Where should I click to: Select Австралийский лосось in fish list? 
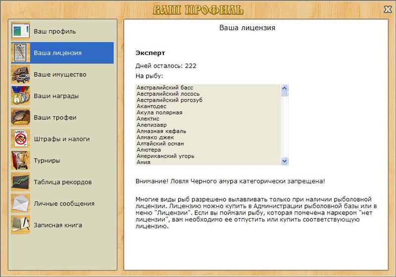click(208, 94)
